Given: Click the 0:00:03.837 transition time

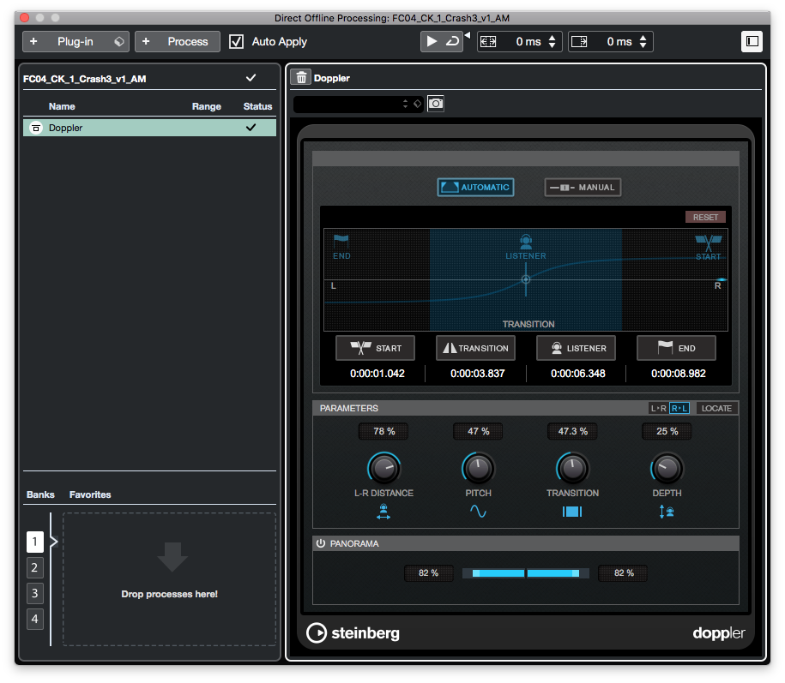Looking at the screenshot, I should coord(477,374).
